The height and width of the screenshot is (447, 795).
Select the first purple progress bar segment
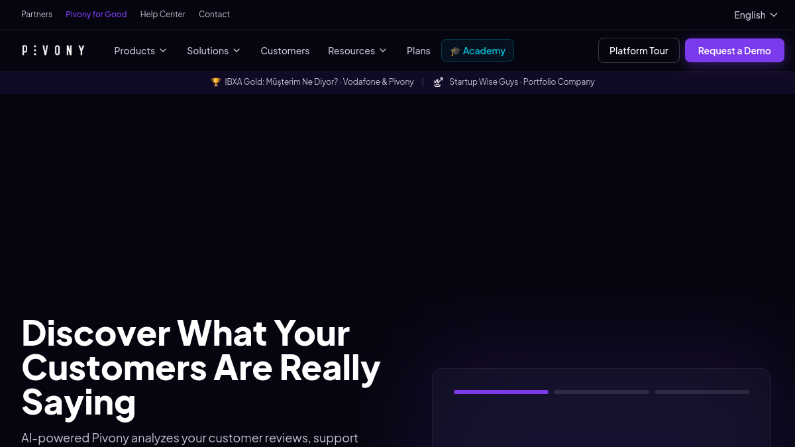click(501, 392)
